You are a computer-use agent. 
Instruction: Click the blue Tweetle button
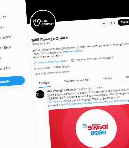[12, 81]
